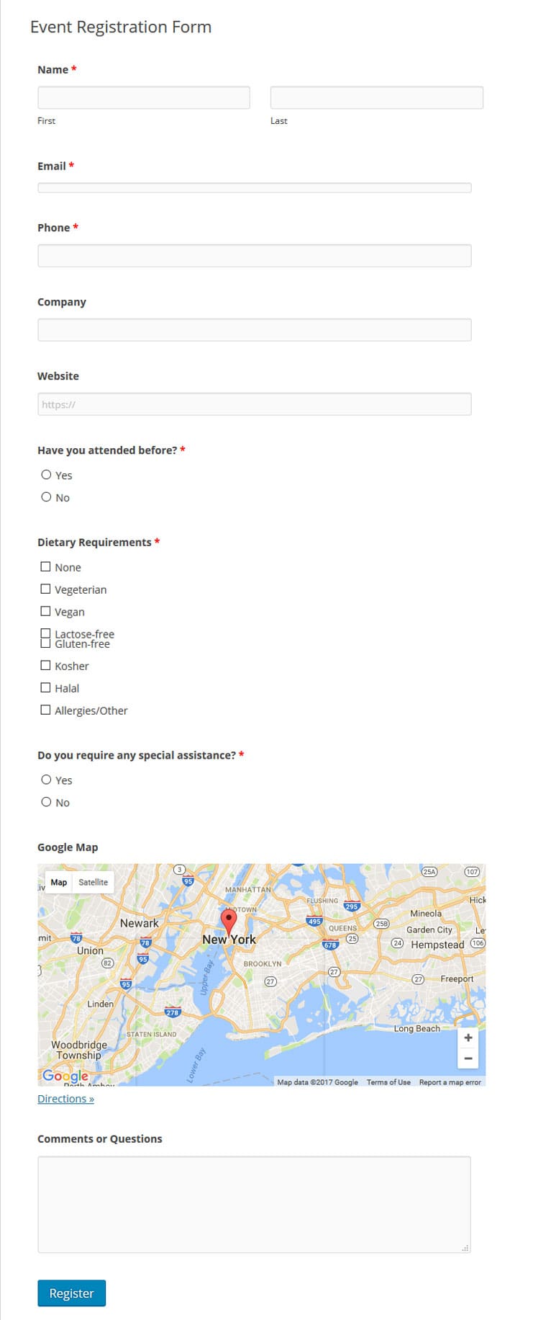Check the Gluten-free option
Image resolution: width=551 pixels, height=1320 pixels.
(45, 642)
